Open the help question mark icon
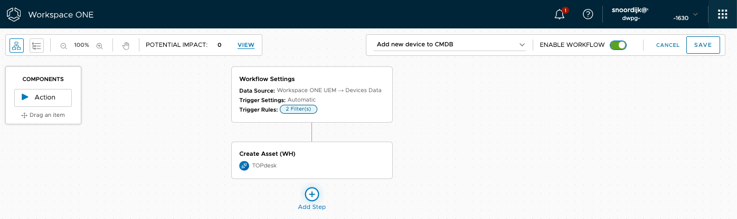The height and width of the screenshot is (219, 737). pos(588,15)
